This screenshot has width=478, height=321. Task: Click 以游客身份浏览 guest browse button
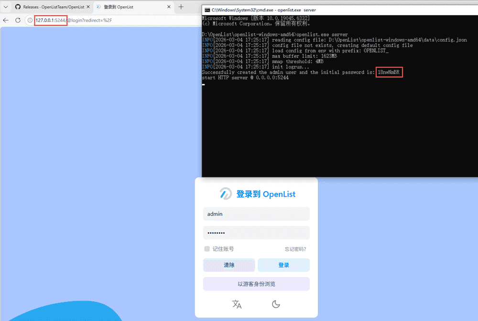pyautogui.click(x=256, y=284)
